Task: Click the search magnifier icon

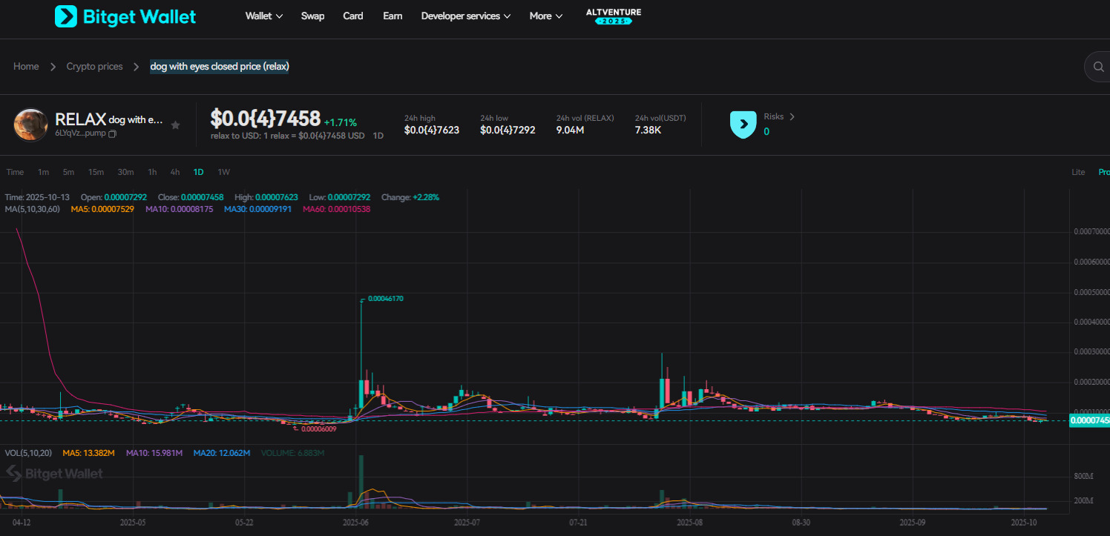Action: coord(1098,67)
